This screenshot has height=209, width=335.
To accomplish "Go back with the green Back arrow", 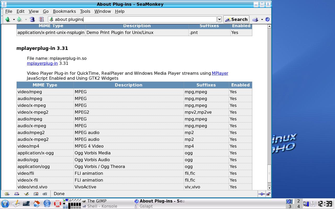I will coord(8,19).
